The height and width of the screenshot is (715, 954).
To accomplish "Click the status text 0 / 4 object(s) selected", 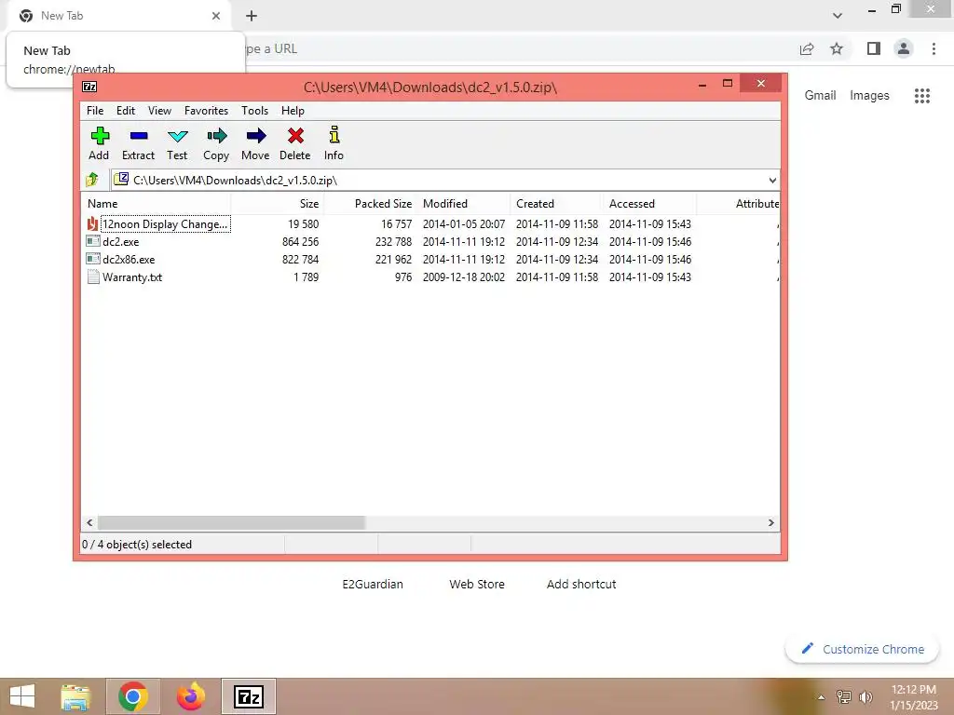I will click(137, 545).
